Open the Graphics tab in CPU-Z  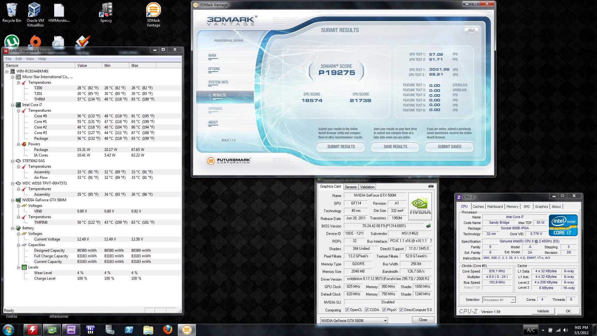click(x=541, y=207)
